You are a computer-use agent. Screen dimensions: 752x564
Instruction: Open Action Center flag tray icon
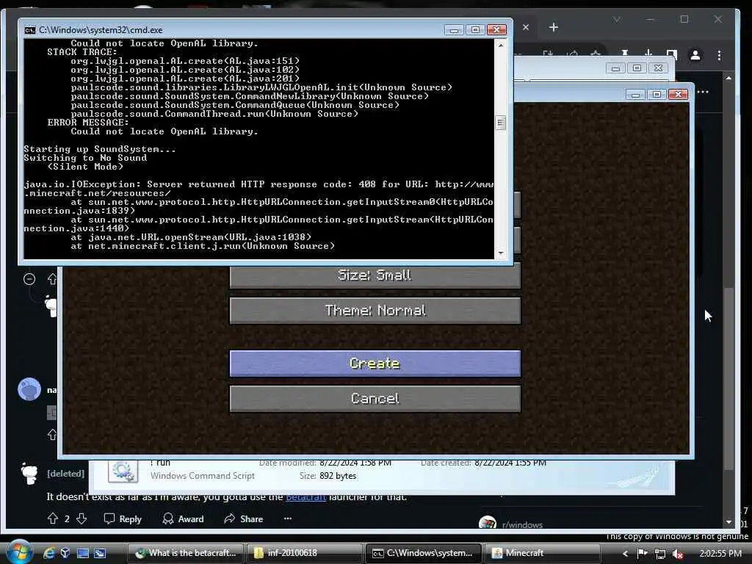642,554
